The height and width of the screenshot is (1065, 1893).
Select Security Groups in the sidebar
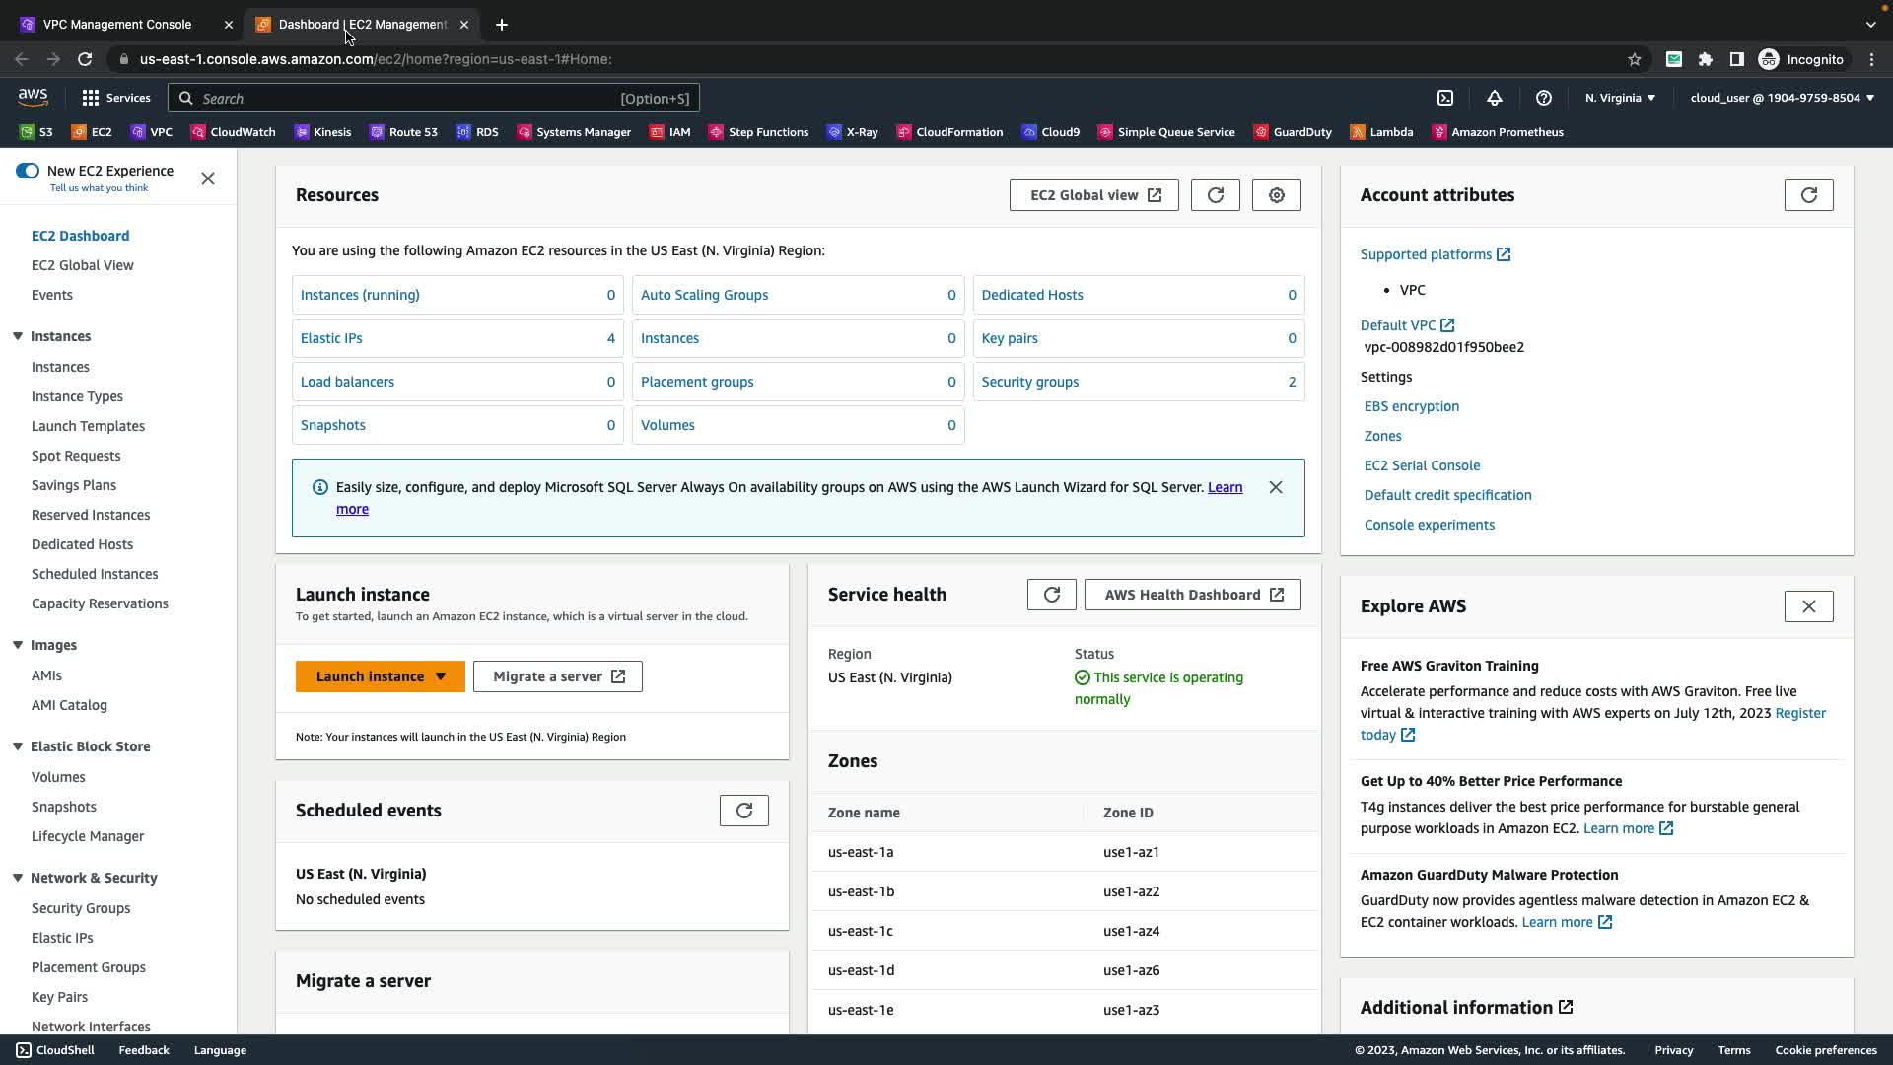[81, 908]
